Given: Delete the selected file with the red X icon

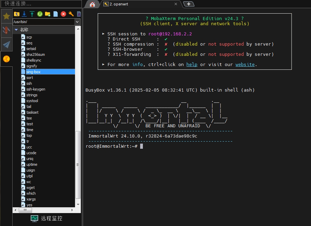Looking at the screenshot, I should 63,14.
